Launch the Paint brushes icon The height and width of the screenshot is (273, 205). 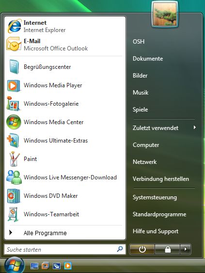tap(14, 159)
